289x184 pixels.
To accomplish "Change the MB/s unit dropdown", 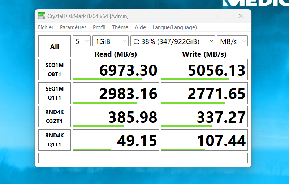I will tap(232, 41).
